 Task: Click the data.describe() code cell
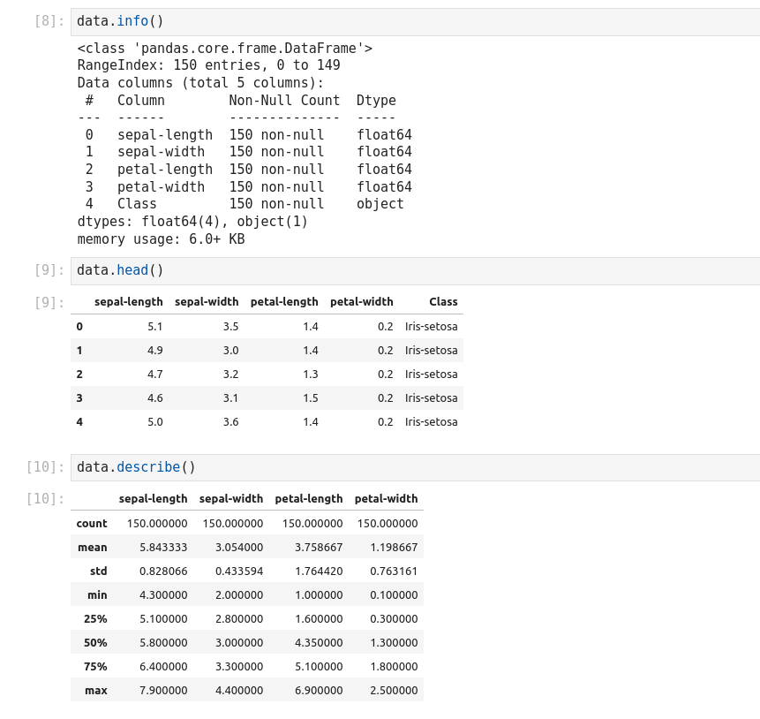click(x=415, y=467)
